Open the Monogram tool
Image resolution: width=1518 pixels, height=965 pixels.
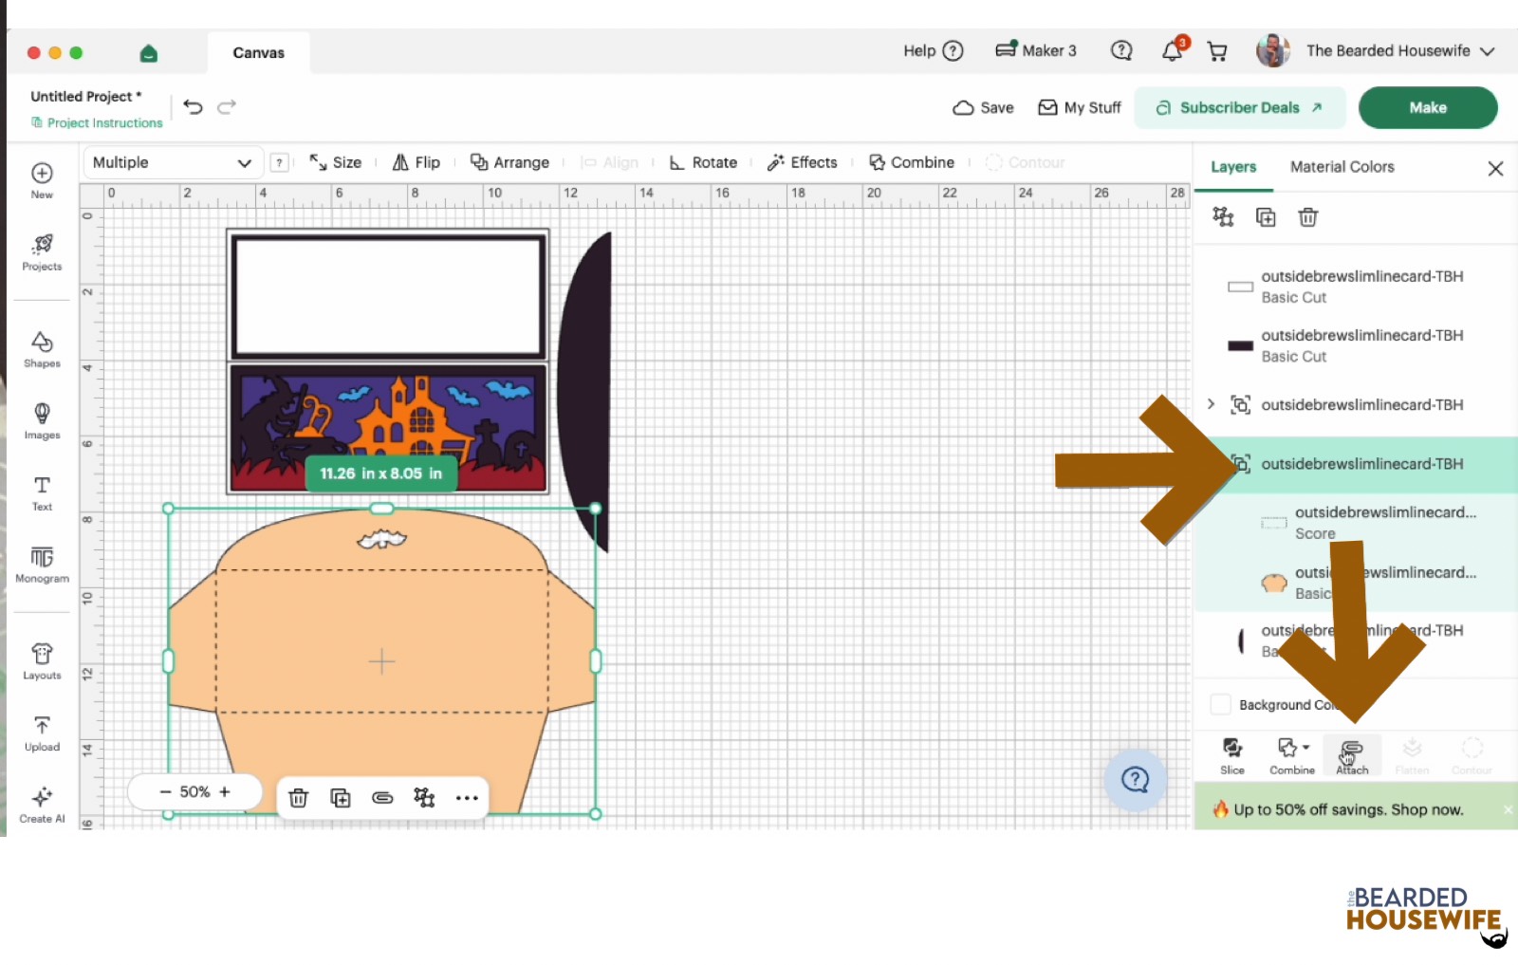coord(42,565)
